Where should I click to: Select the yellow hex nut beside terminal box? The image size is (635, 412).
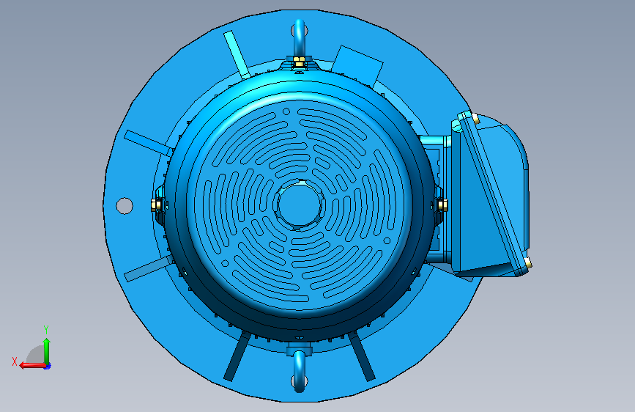(442, 205)
